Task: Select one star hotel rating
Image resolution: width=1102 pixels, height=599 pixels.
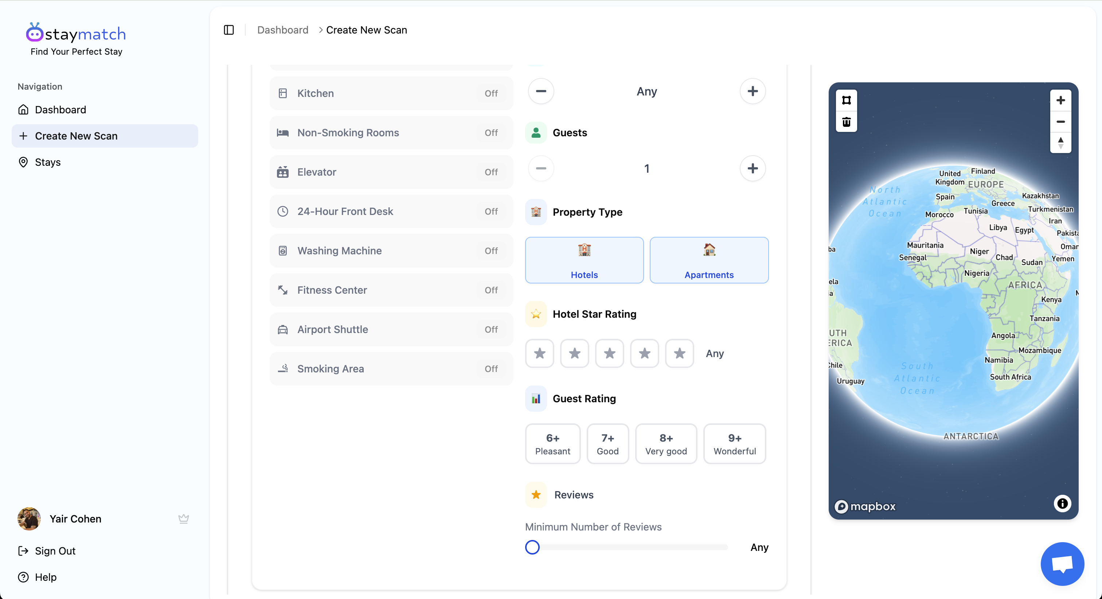Action: point(539,353)
